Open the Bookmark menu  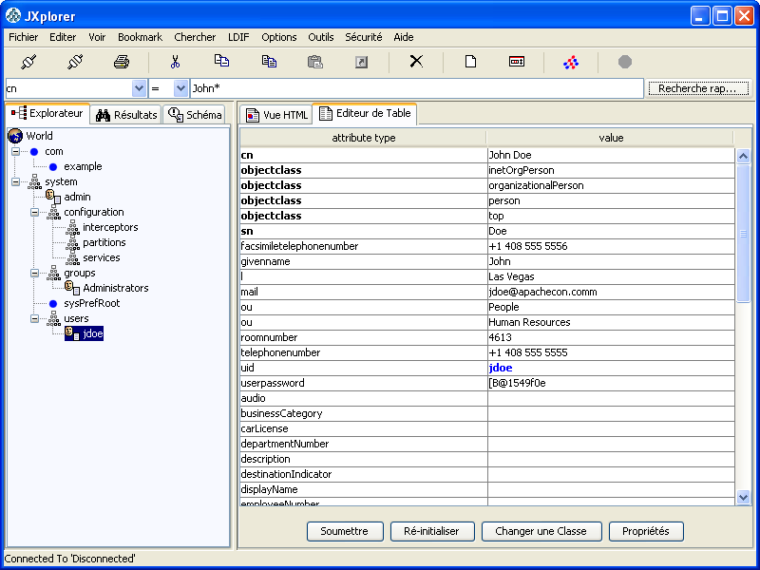tap(140, 37)
